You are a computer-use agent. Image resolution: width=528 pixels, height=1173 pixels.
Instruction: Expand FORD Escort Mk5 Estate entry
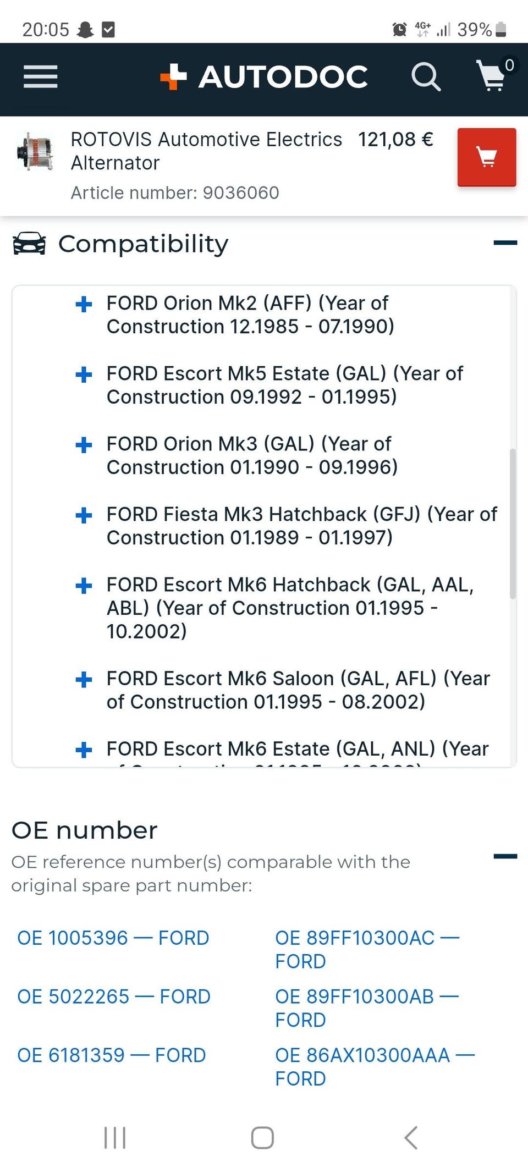[84, 375]
